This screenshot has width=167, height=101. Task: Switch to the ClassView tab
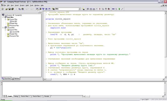(6, 78)
